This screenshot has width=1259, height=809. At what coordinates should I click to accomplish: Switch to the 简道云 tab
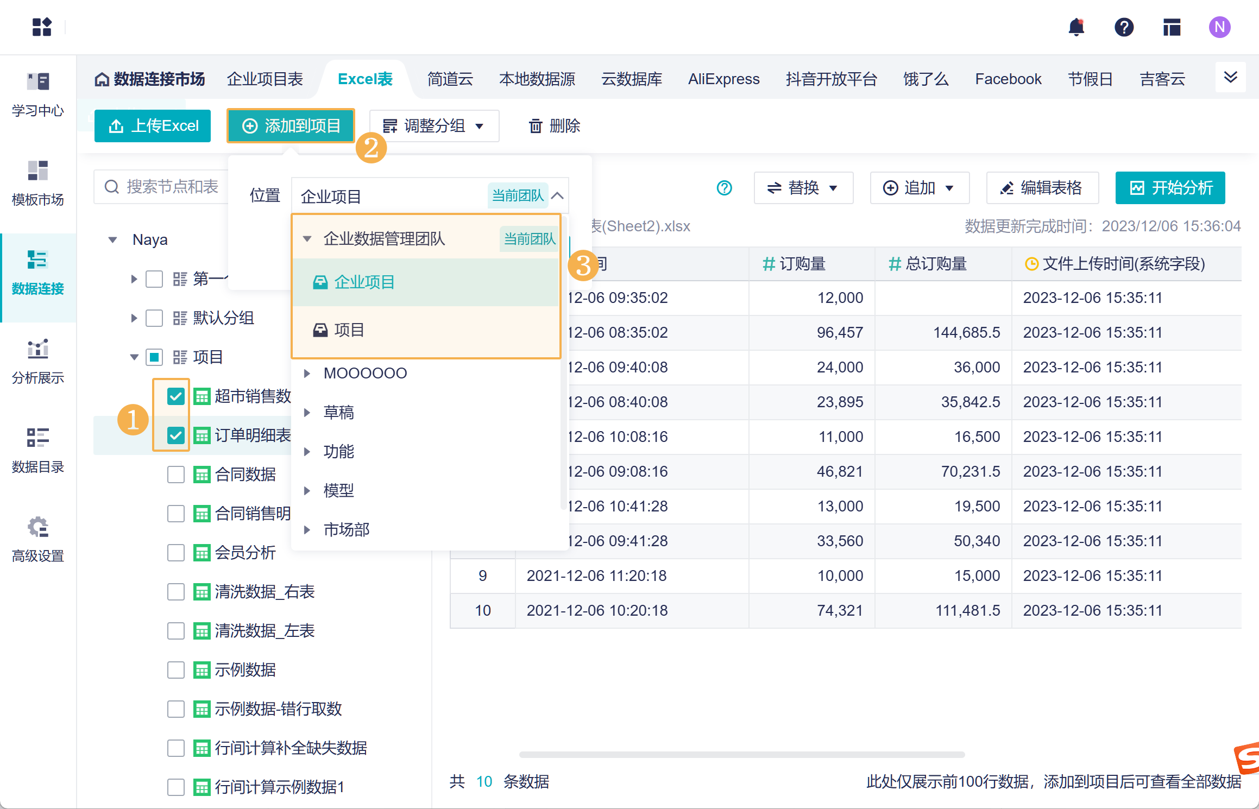pos(450,79)
